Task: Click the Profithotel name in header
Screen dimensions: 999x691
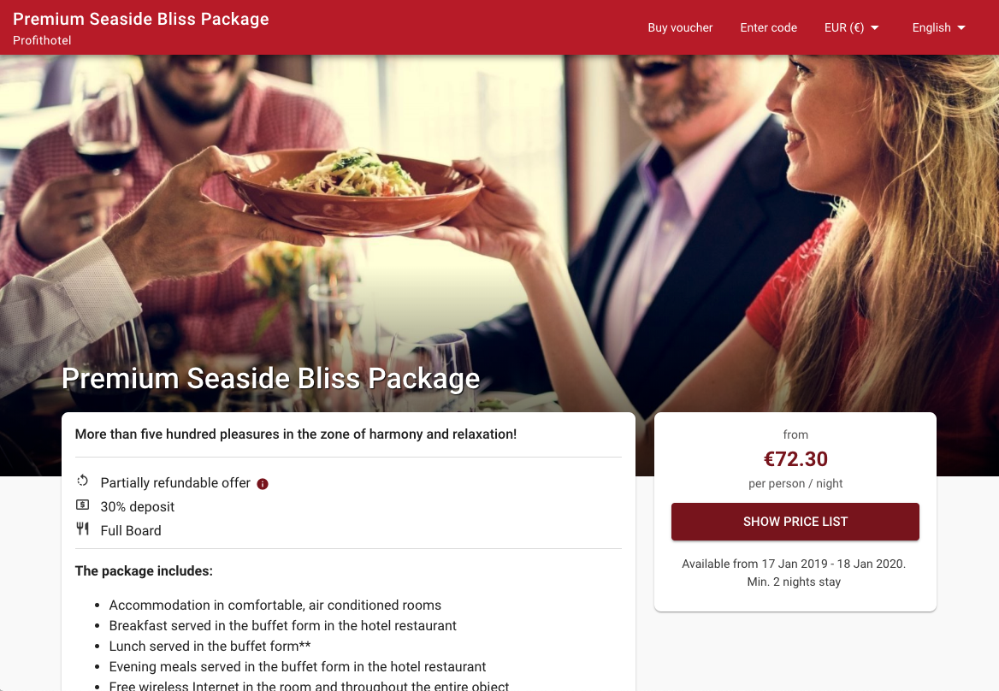Action: coord(42,40)
